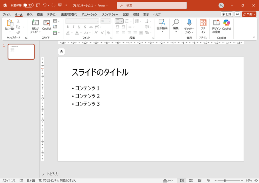Click the Paste (貼り付け) clipboard icon
The height and width of the screenshot is (183, 259).
pyautogui.click(x=10, y=23)
